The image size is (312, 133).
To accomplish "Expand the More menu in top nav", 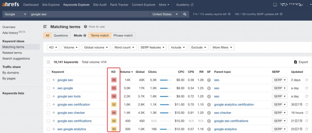I will pos(164,5).
